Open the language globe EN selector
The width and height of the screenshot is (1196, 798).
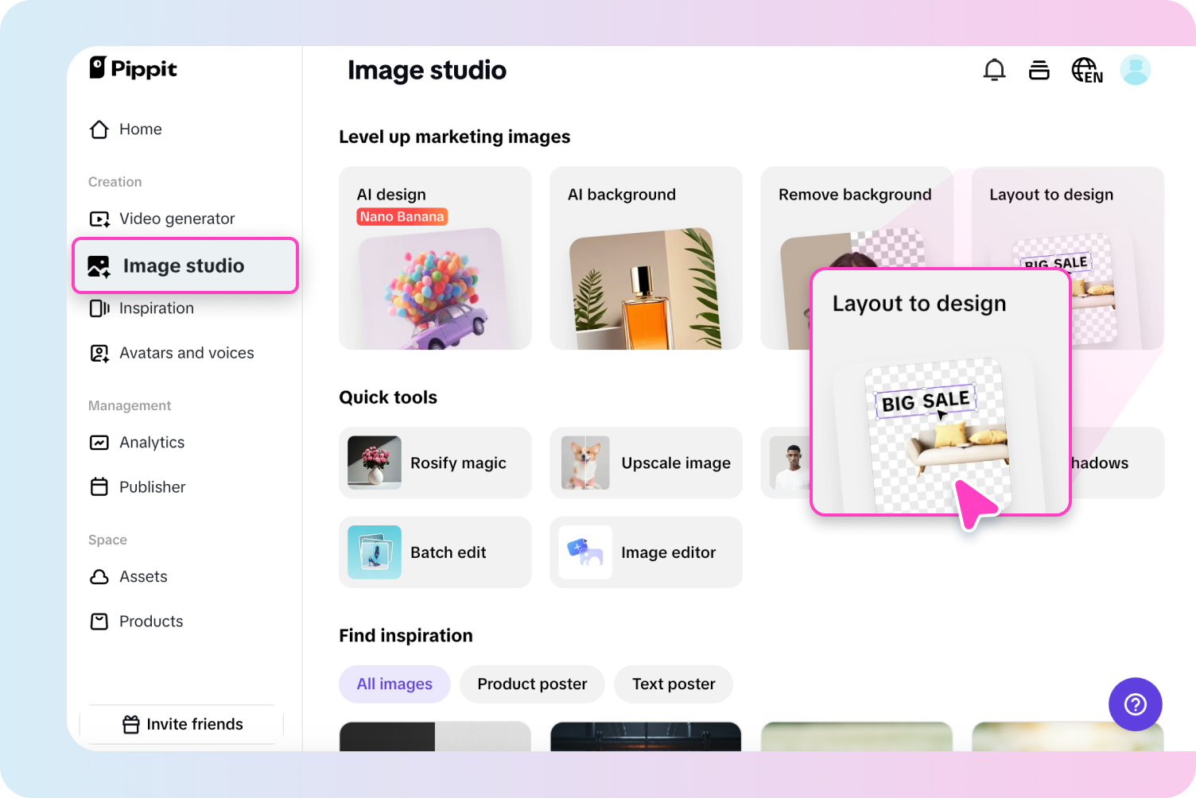1086,70
